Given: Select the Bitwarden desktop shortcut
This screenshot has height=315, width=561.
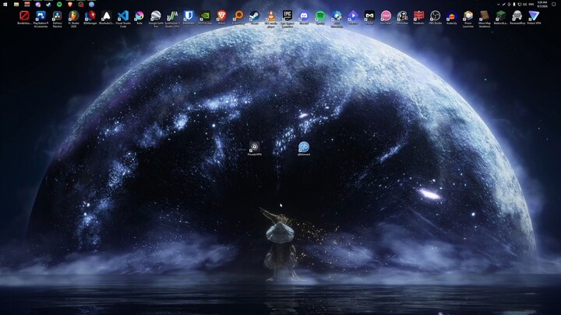Looking at the screenshot, I should click(x=189, y=17).
